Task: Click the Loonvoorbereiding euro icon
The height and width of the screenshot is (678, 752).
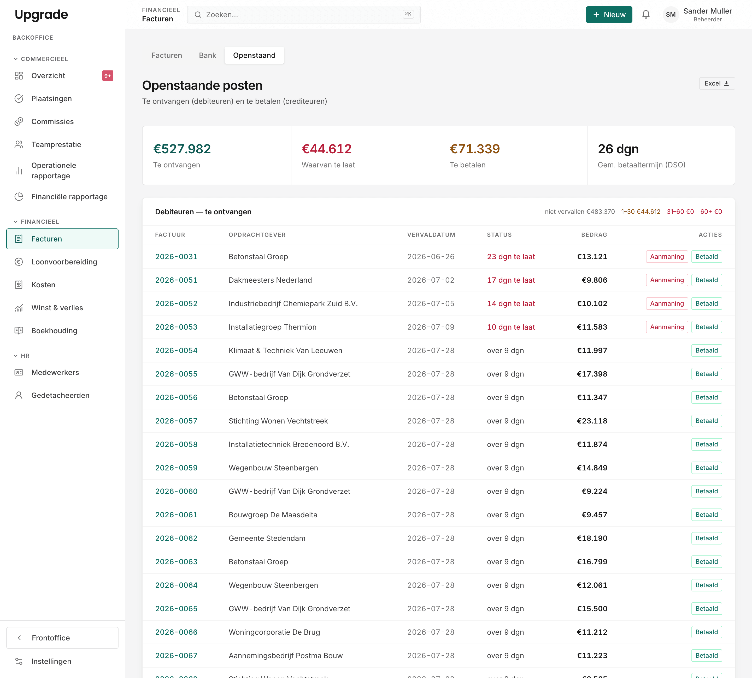Action: click(19, 262)
